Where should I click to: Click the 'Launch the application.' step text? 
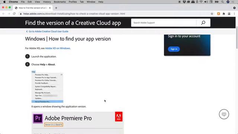[x=44, y=57]
